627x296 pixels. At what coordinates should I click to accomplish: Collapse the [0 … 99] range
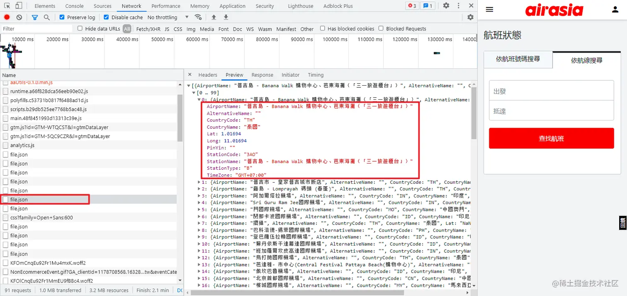[x=194, y=93]
